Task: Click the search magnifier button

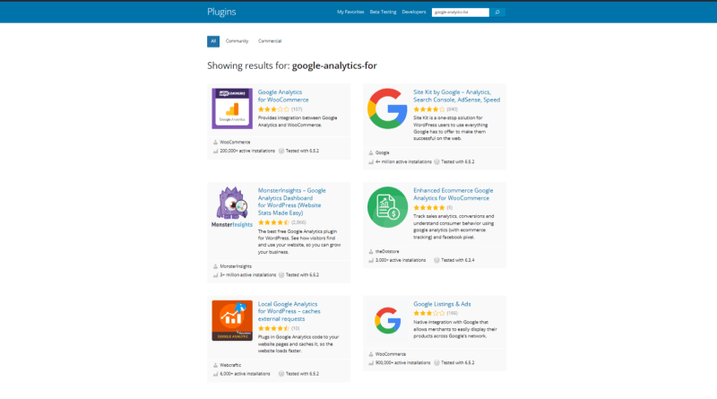Action: coord(497,12)
